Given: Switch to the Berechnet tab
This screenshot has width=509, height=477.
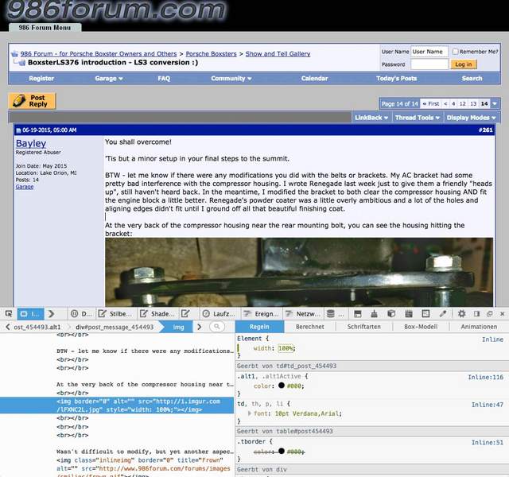Looking at the screenshot, I should click(309, 327).
